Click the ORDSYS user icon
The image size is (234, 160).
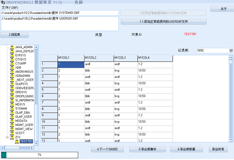(12, 92)
